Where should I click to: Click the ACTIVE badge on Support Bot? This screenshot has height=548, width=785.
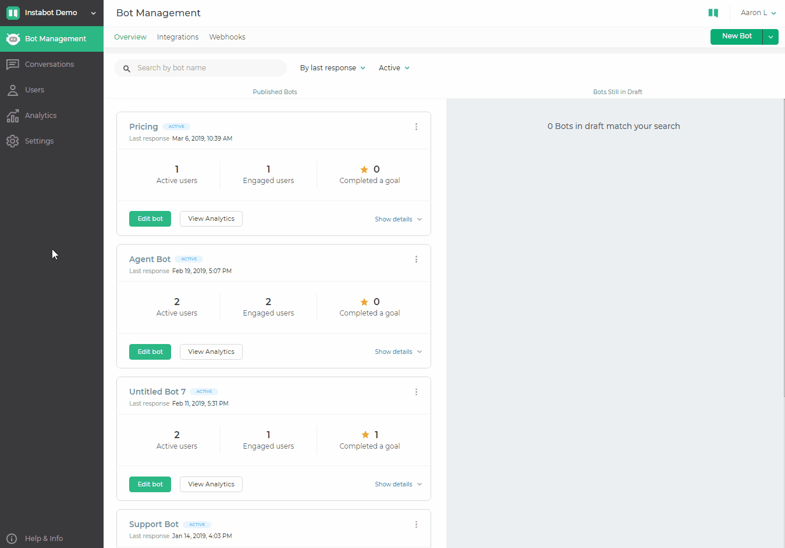coord(197,524)
